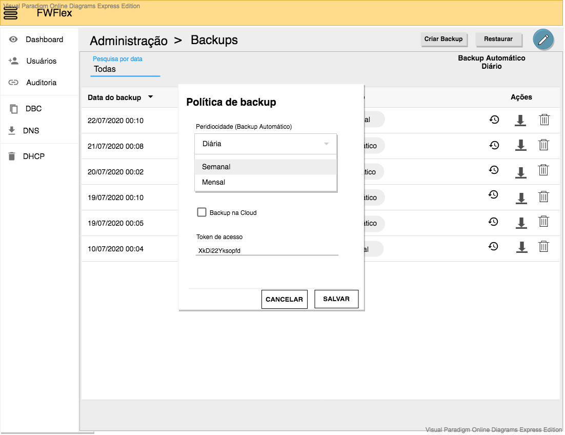Viewport: 565px width, 435px height.
Task: Click the 22/07/2020 00:10 date cell
Action: click(x=116, y=121)
